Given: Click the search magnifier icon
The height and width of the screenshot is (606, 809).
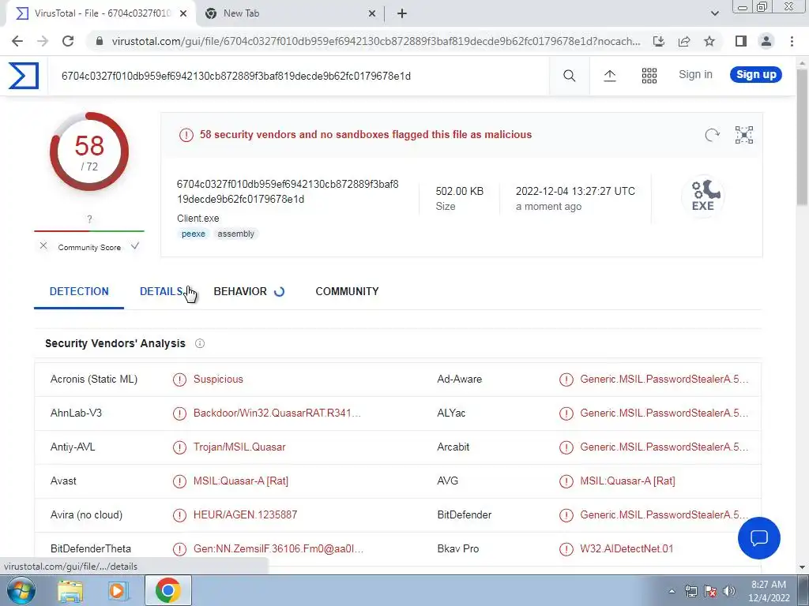Looking at the screenshot, I should click(x=569, y=76).
